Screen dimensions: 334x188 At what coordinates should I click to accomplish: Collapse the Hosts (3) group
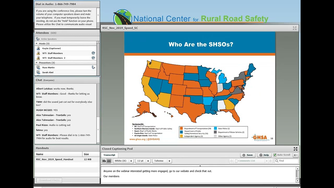[x=37, y=44]
